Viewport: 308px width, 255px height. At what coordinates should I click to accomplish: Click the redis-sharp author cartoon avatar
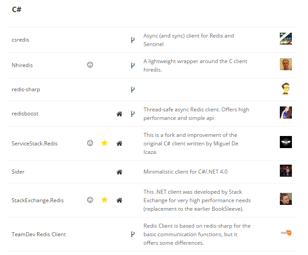[x=286, y=89]
